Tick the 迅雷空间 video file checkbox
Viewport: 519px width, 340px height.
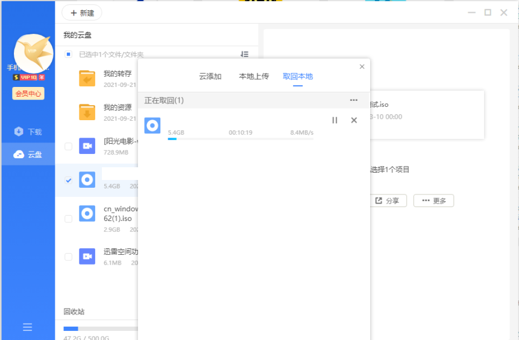tap(68, 257)
